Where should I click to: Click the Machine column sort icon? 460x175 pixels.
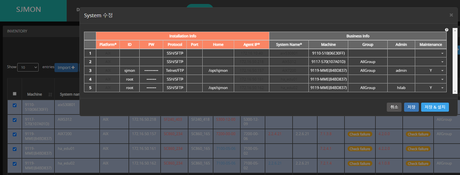tap(50, 94)
